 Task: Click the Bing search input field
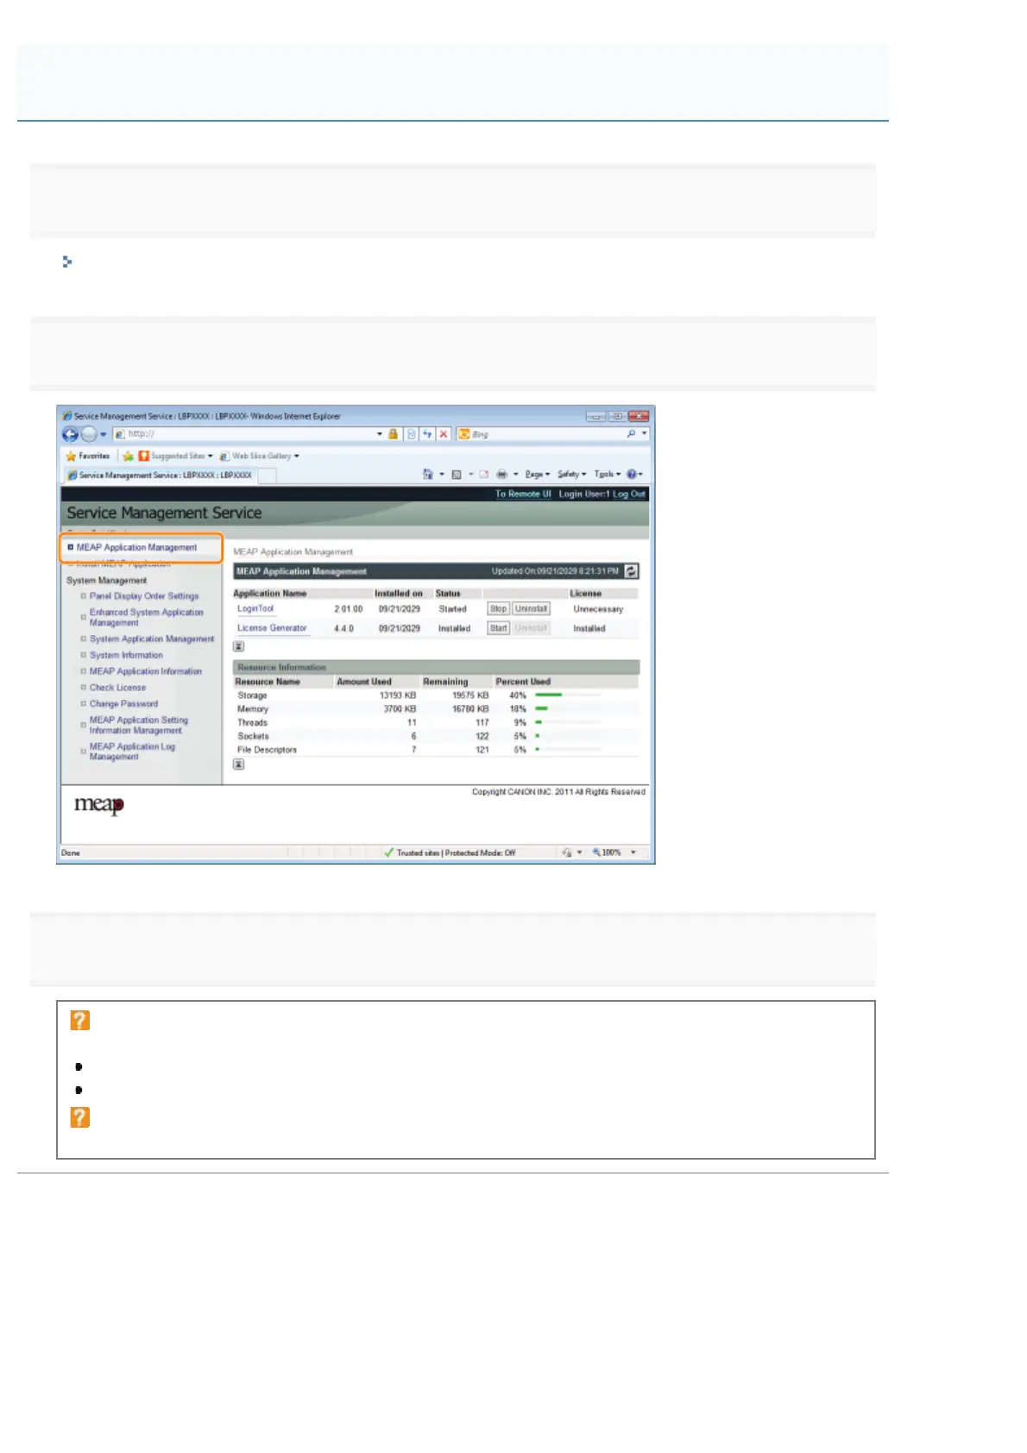click(x=540, y=434)
